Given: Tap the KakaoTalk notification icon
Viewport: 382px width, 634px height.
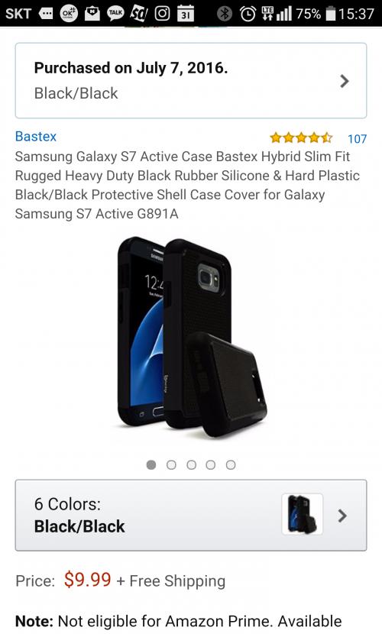Looking at the screenshot, I should tap(115, 13).
